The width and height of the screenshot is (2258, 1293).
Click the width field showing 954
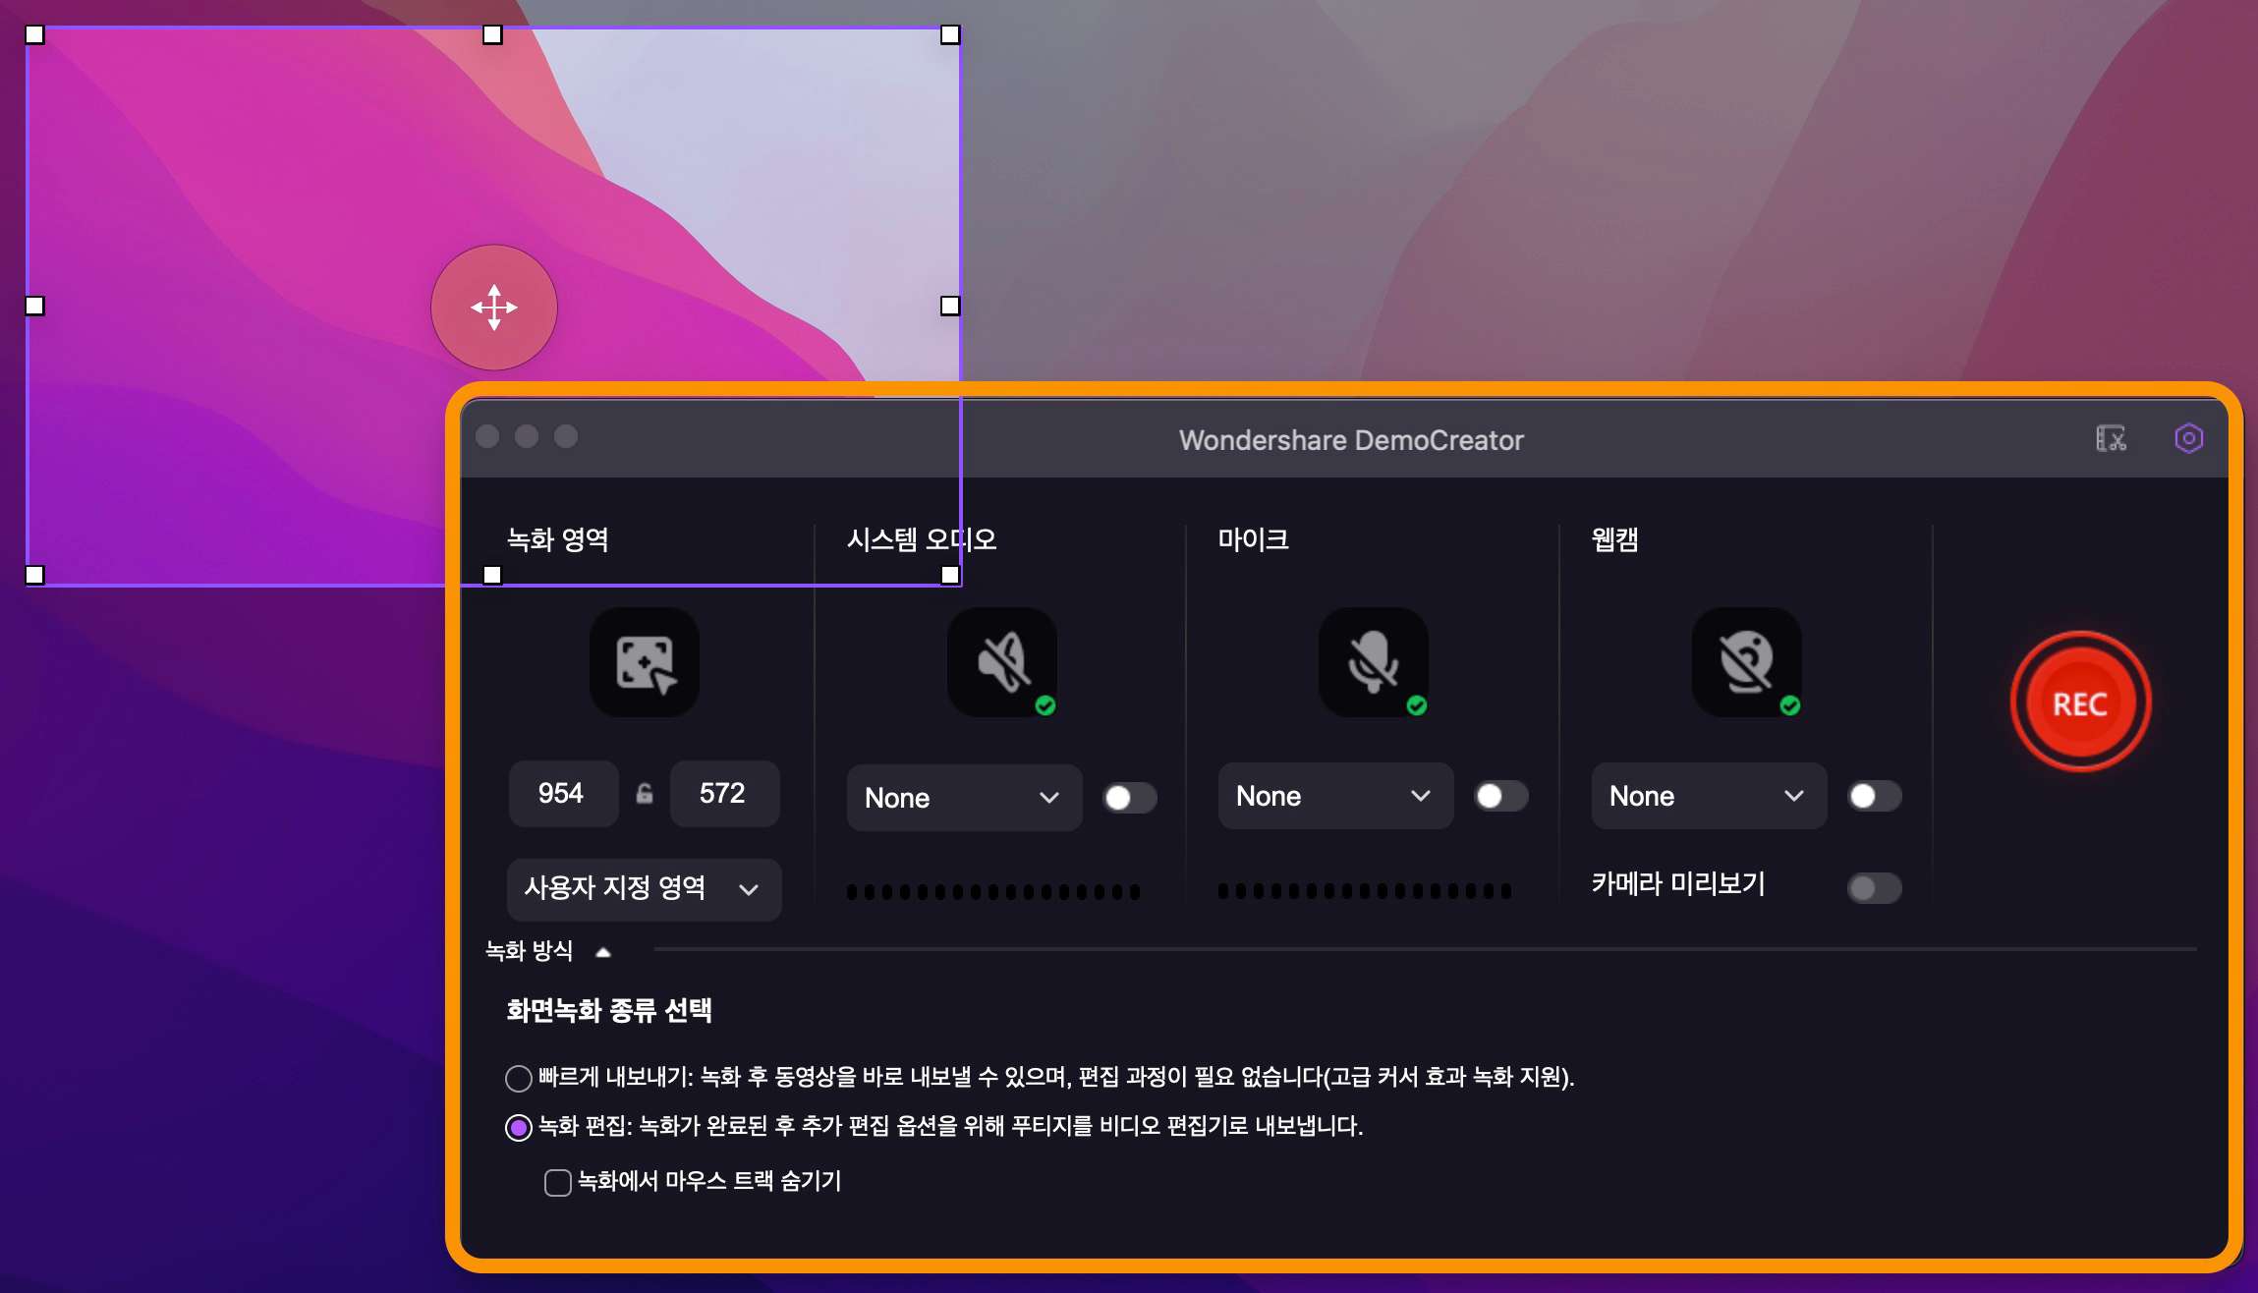563,793
